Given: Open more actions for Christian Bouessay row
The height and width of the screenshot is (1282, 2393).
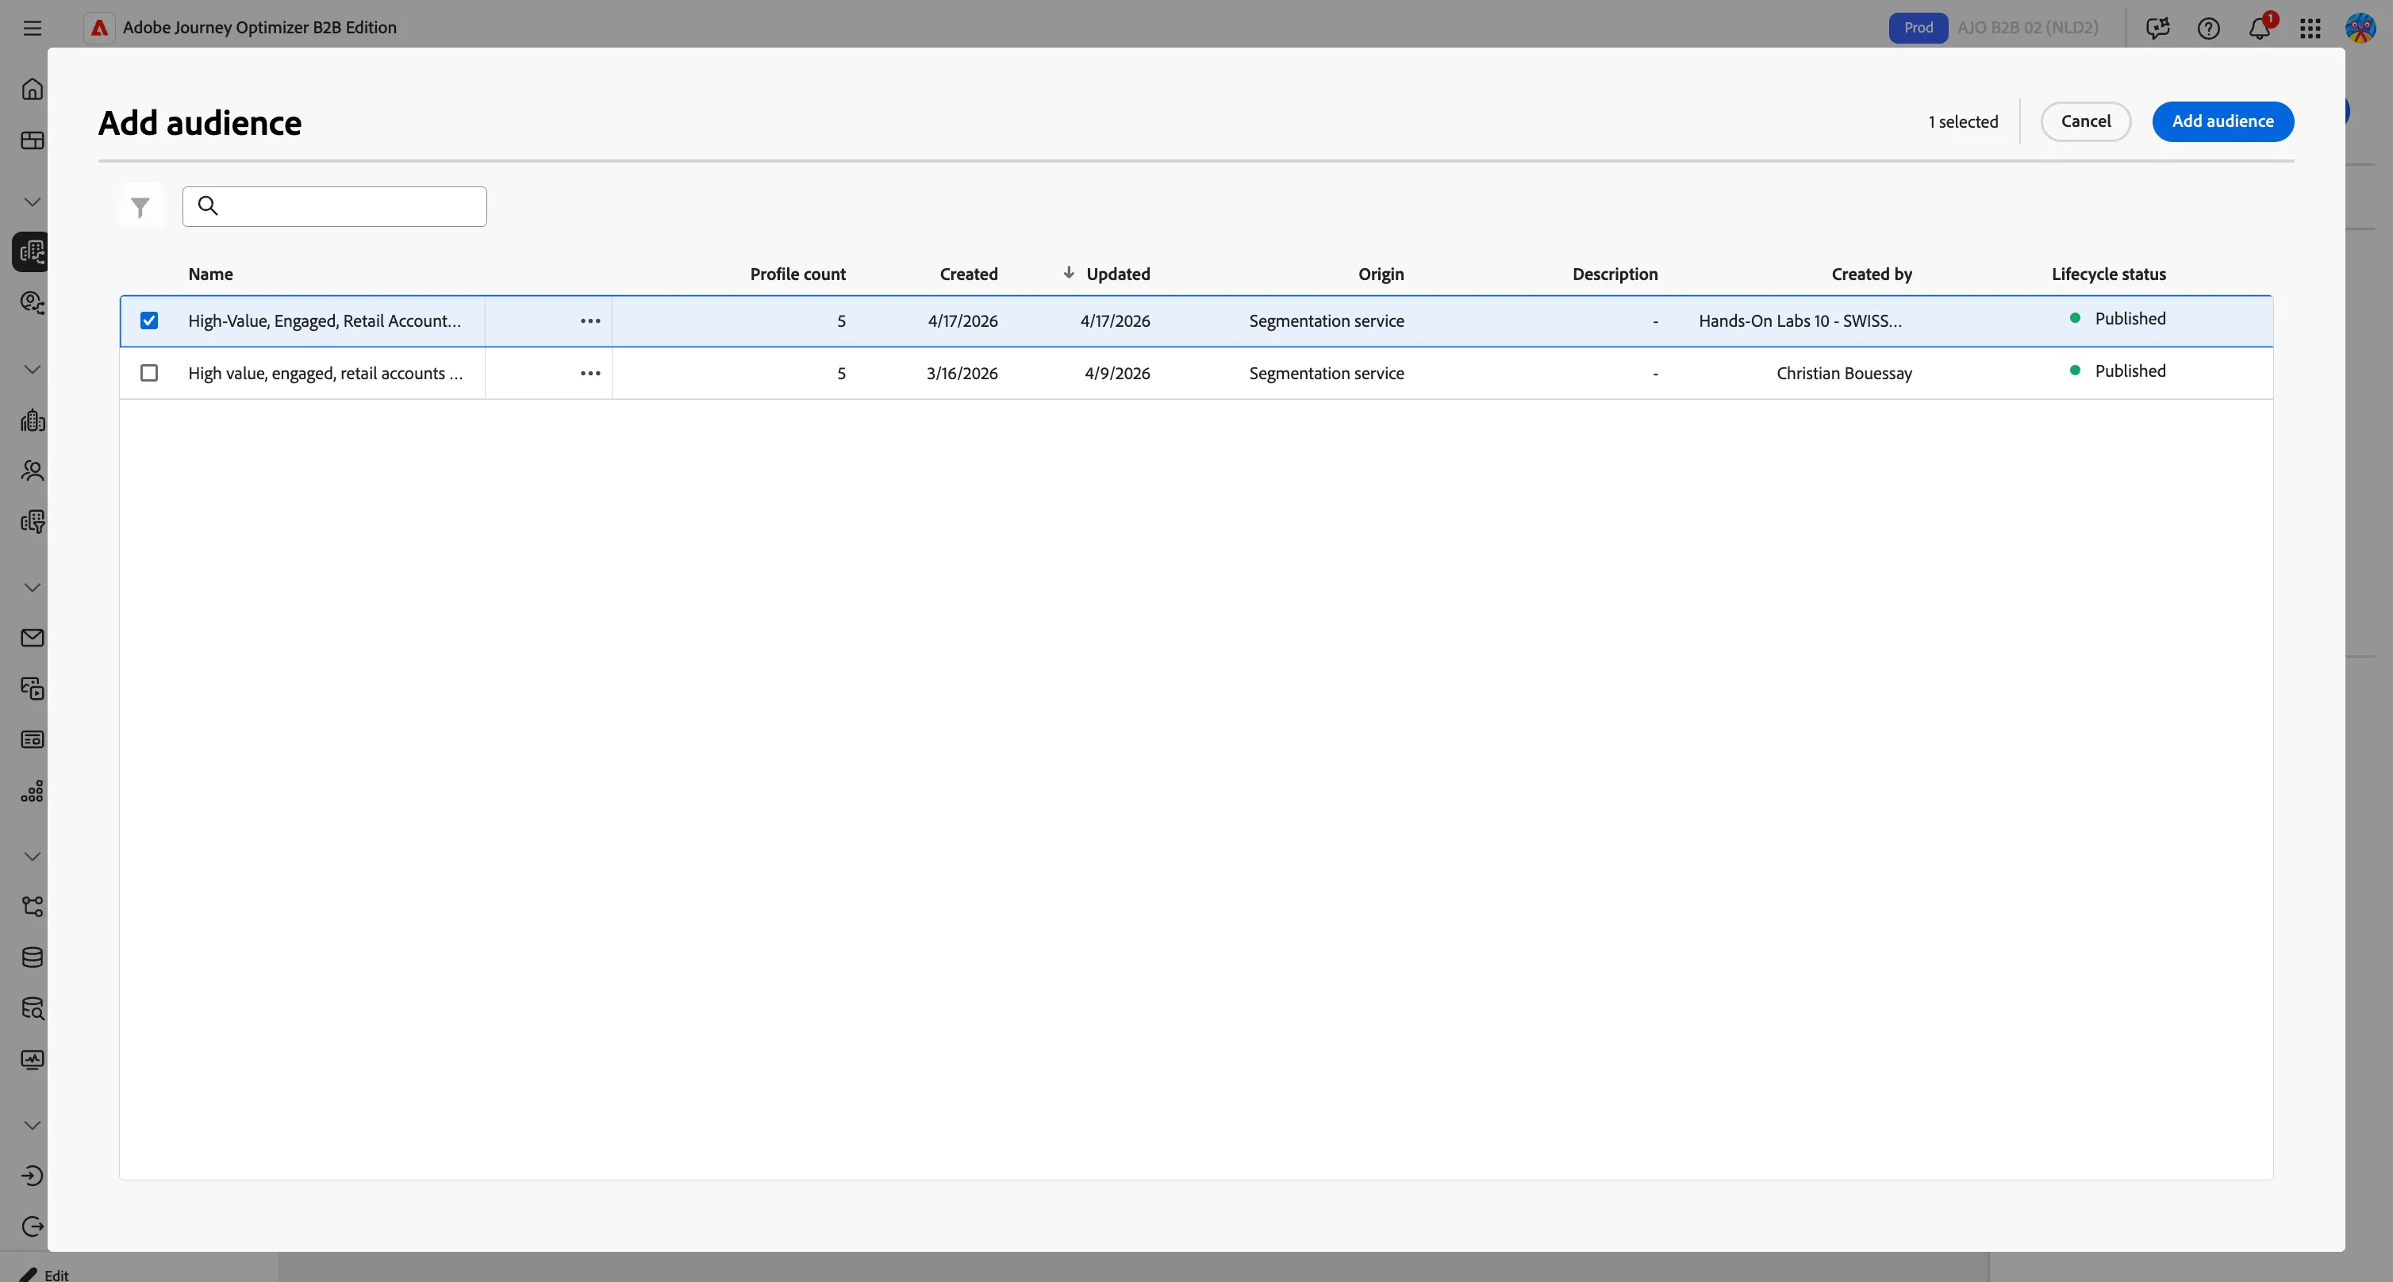Looking at the screenshot, I should pos(590,373).
